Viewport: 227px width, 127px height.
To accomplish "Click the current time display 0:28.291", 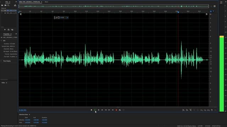I will tap(23, 110).
